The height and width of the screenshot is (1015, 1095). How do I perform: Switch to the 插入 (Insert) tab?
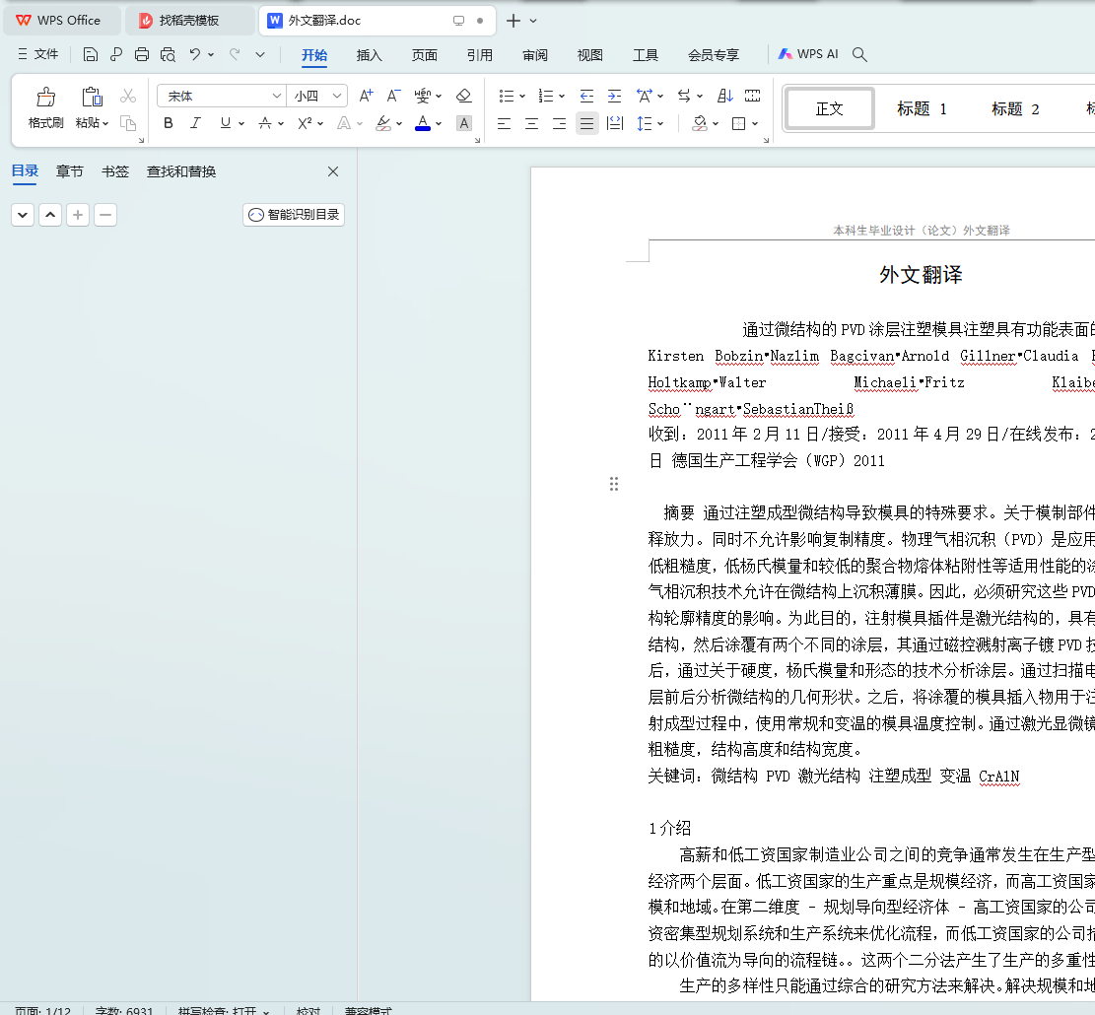click(370, 55)
